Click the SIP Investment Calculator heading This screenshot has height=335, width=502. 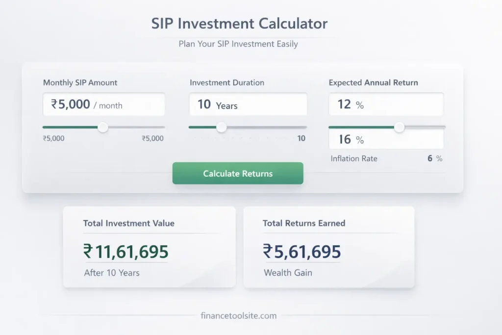(x=239, y=23)
